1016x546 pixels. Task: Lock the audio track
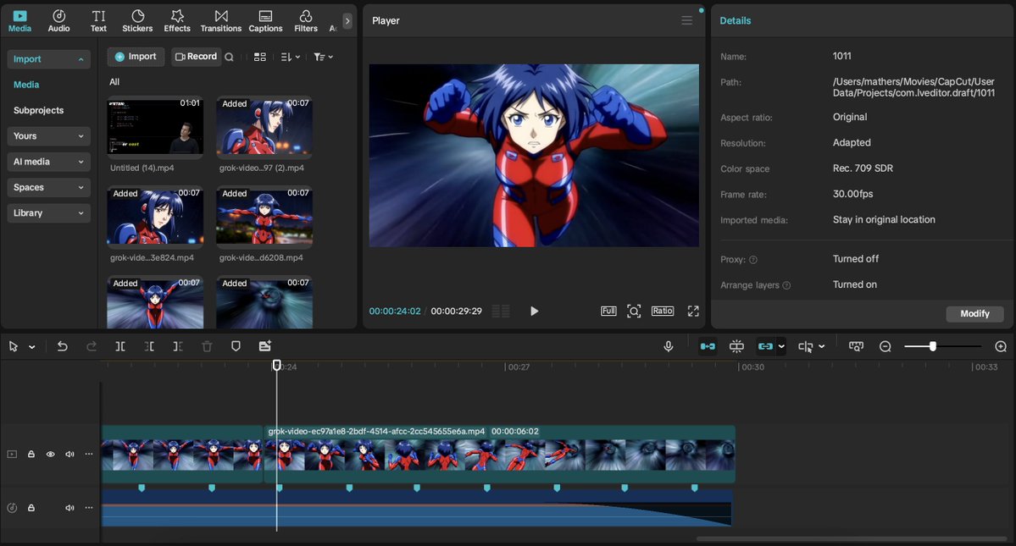(x=31, y=508)
